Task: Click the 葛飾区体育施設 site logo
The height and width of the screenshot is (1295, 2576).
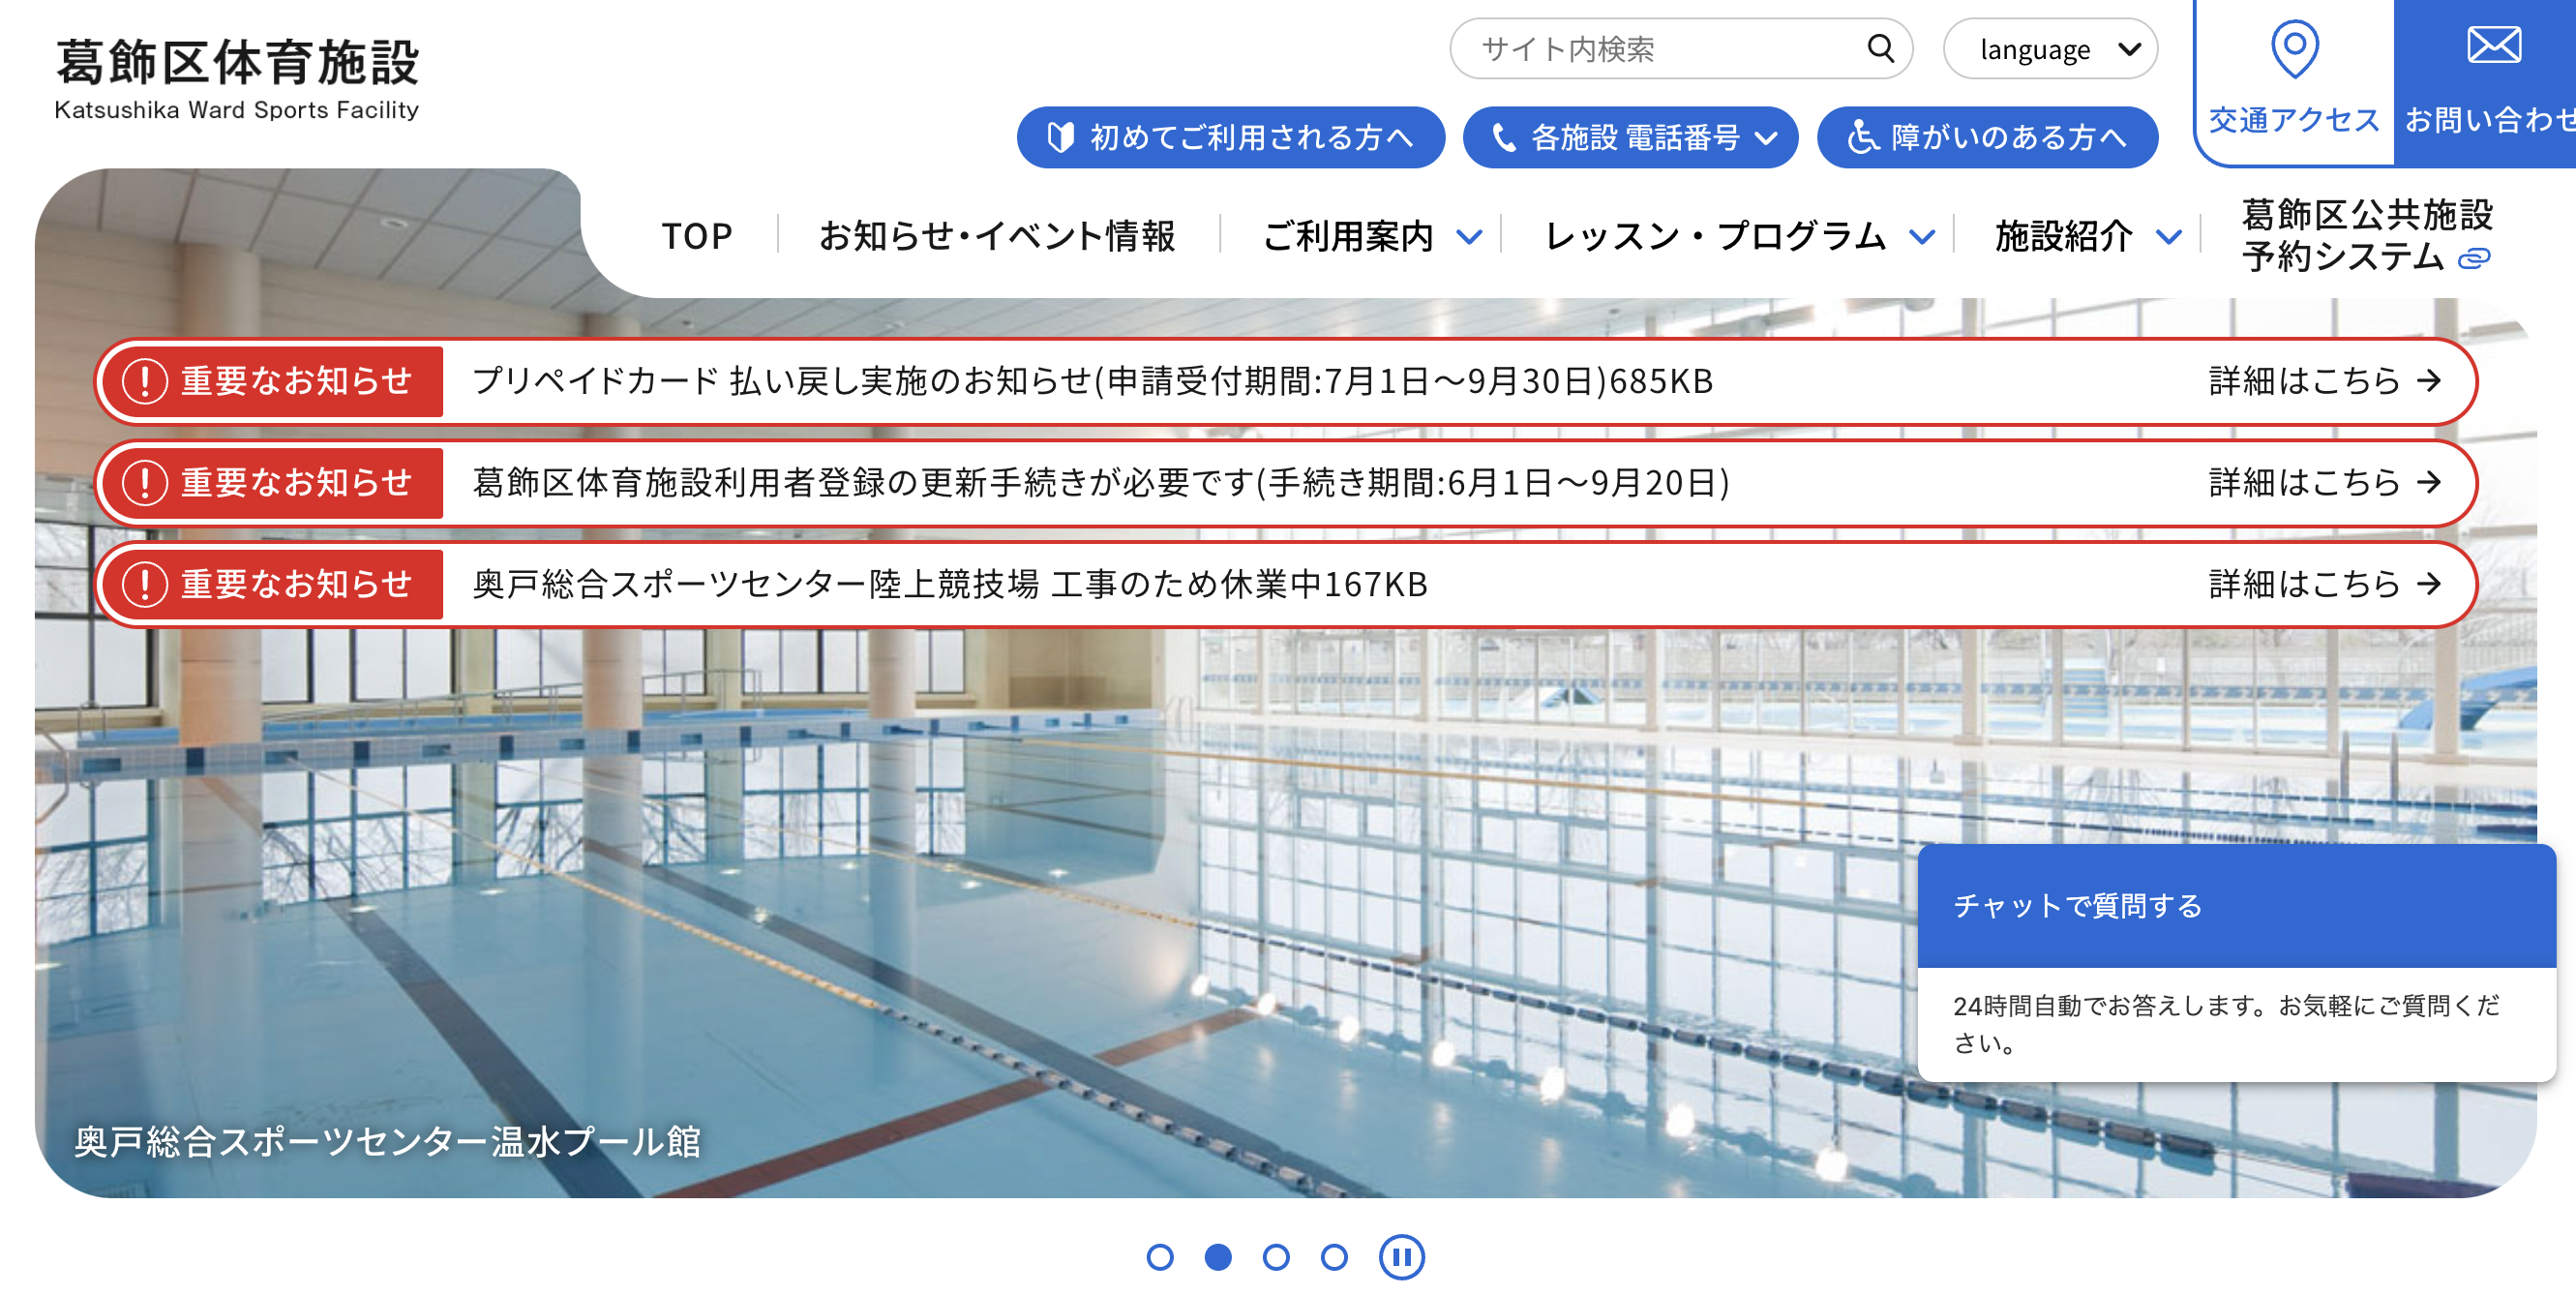Action: click(237, 78)
